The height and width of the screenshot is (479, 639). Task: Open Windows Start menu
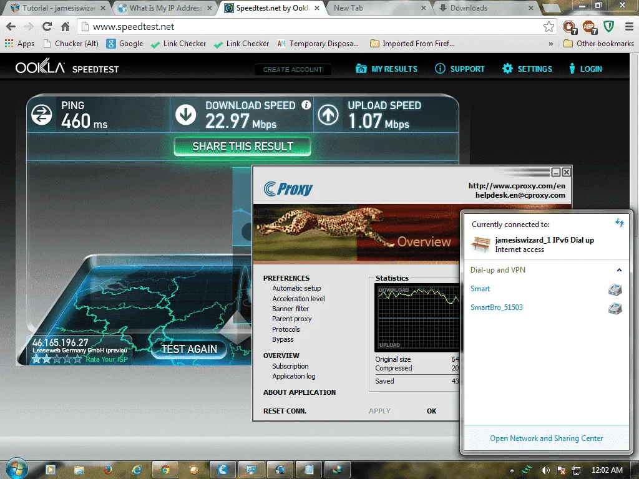(16, 469)
